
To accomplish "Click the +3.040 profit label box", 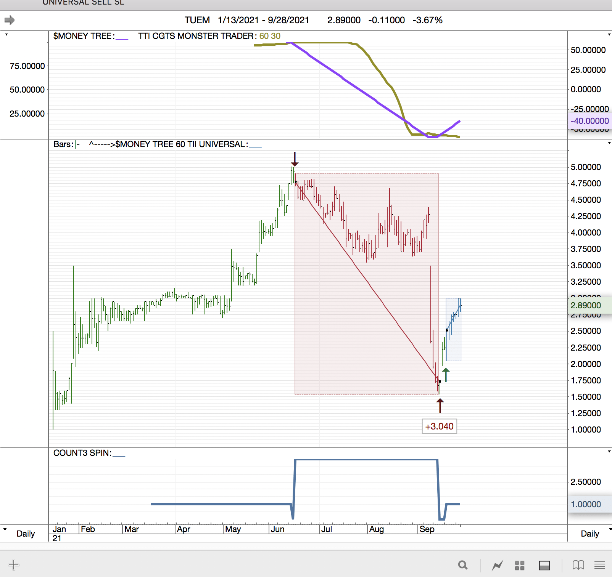I will pos(440,426).
